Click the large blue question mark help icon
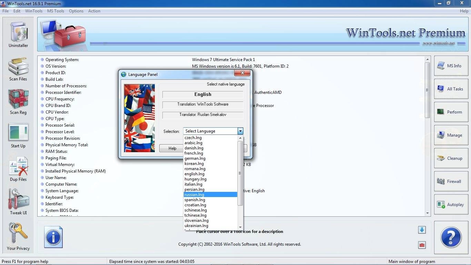 [451, 237]
